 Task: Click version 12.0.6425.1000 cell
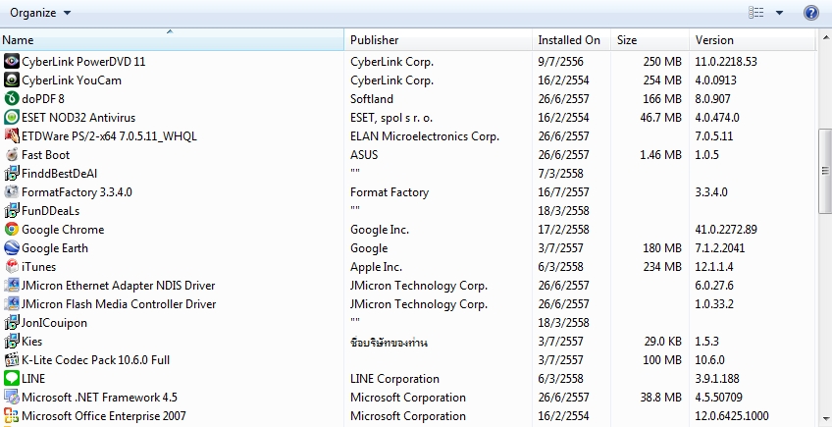point(732,416)
